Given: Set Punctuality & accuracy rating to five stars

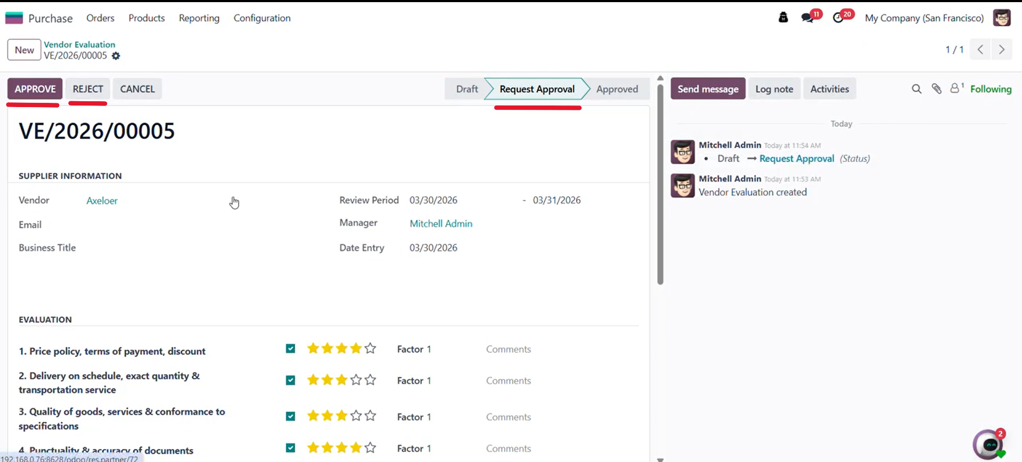Looking at the screenshot, I should pos(370,448).
